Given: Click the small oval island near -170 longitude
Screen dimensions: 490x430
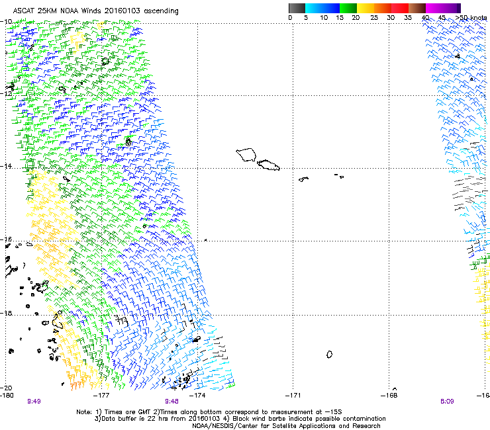Looking at the screenshot, I should tap(329, 354).
